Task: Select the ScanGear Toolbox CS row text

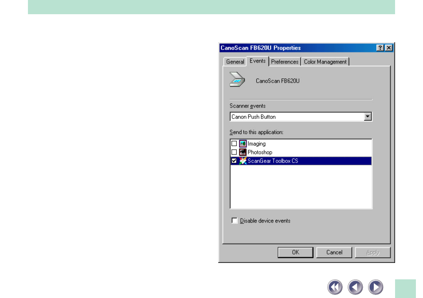Action: pyautogui.click(x=273, y=161)
